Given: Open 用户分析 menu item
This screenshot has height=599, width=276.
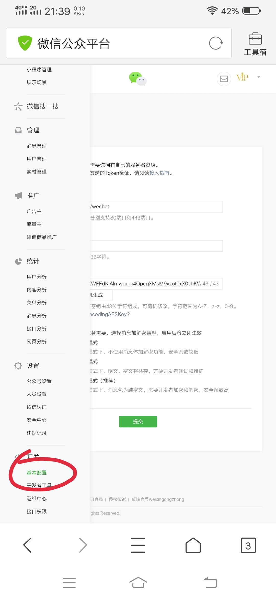Looking at the screenshot, I should click(x=37, y=277).
